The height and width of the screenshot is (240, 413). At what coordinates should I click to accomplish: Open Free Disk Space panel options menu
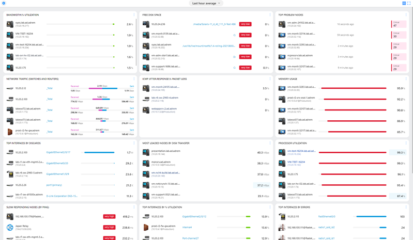(270, 15)
